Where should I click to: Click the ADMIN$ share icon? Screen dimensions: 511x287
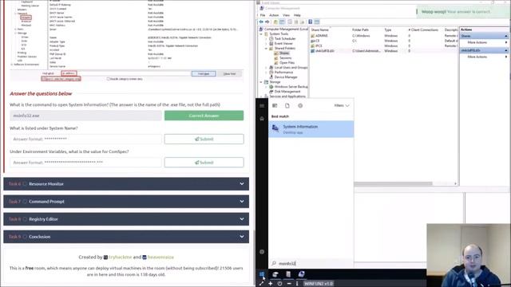point(313,36)
